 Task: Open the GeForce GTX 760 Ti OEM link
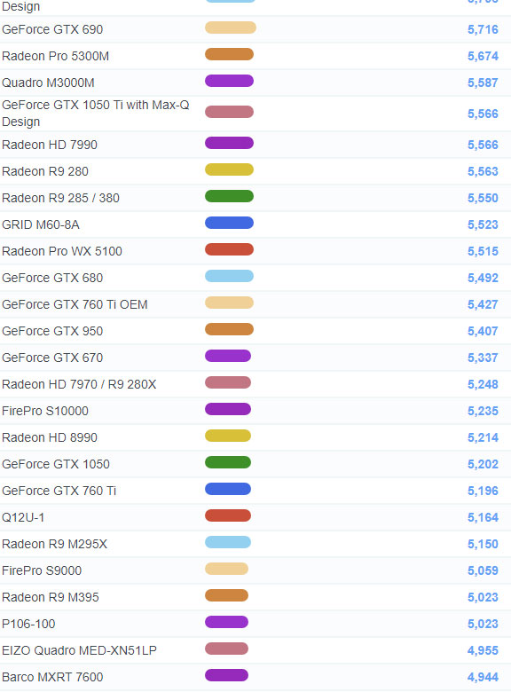pyautogui.click(x=75, y=304)
